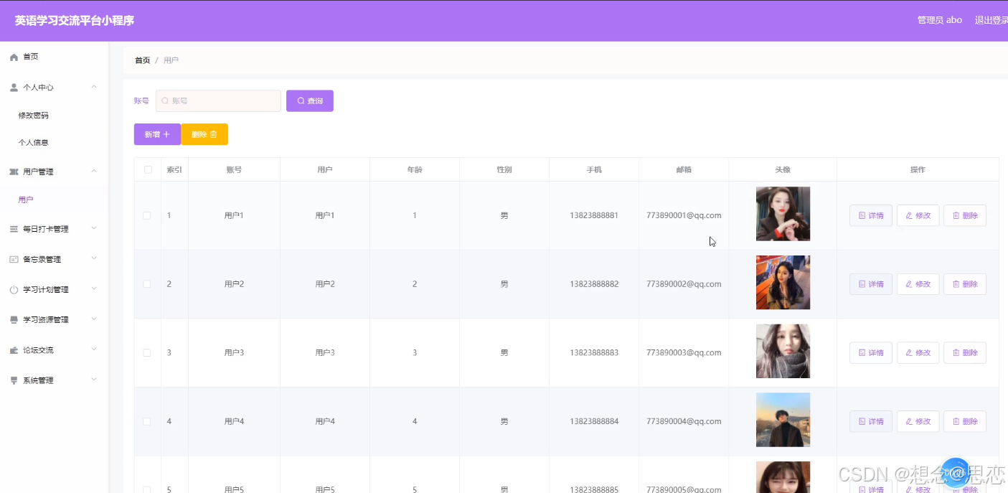1008x493 pixels.
Task: Click 管理员 abo in header
Action: coord(940,20)
